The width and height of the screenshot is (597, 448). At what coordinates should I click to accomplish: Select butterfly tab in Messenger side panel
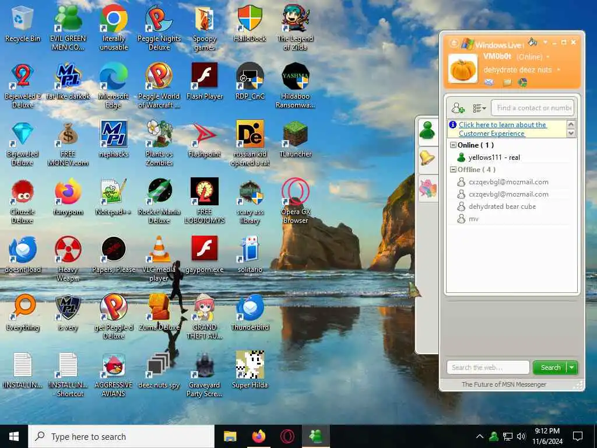click(x=427, y=188)
